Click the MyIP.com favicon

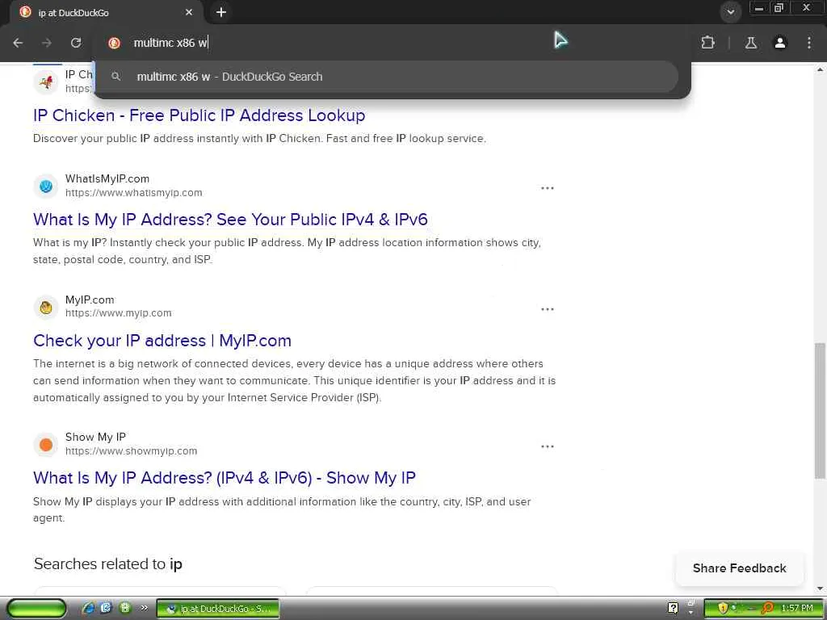tap(46, 308)
